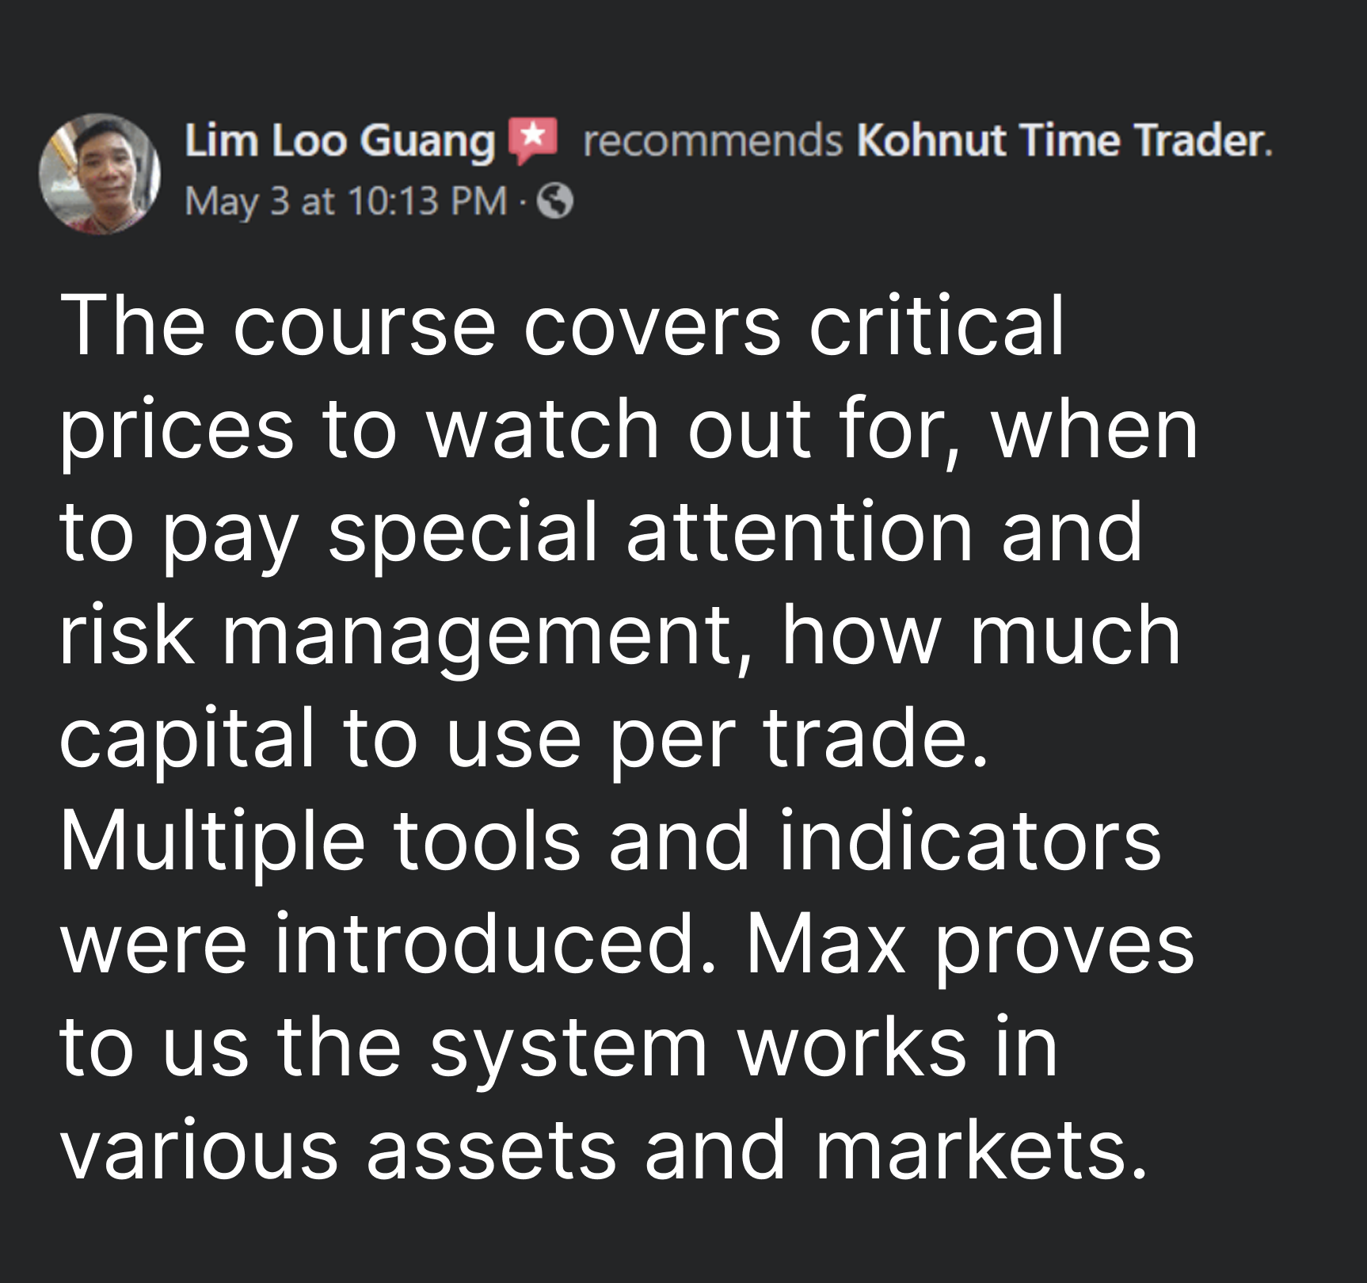Image resolution: width=1367 pixels, height=1283 pixels.
Task: Open the Lim Loo Guang profile name link
Action: tap(339, 140)
